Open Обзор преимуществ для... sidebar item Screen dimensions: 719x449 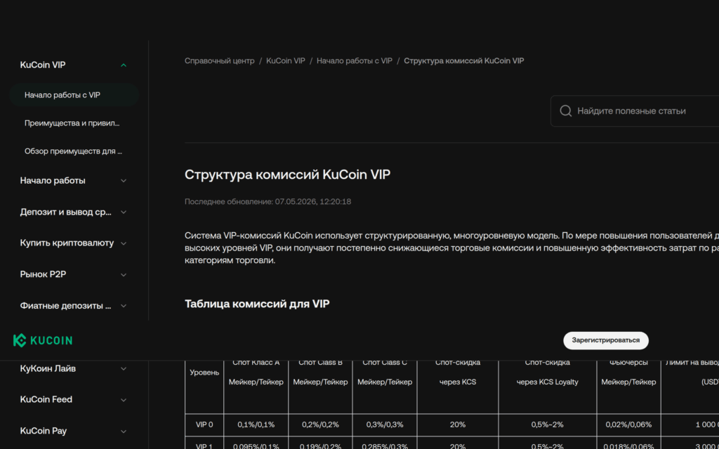(x=73, y=151)
